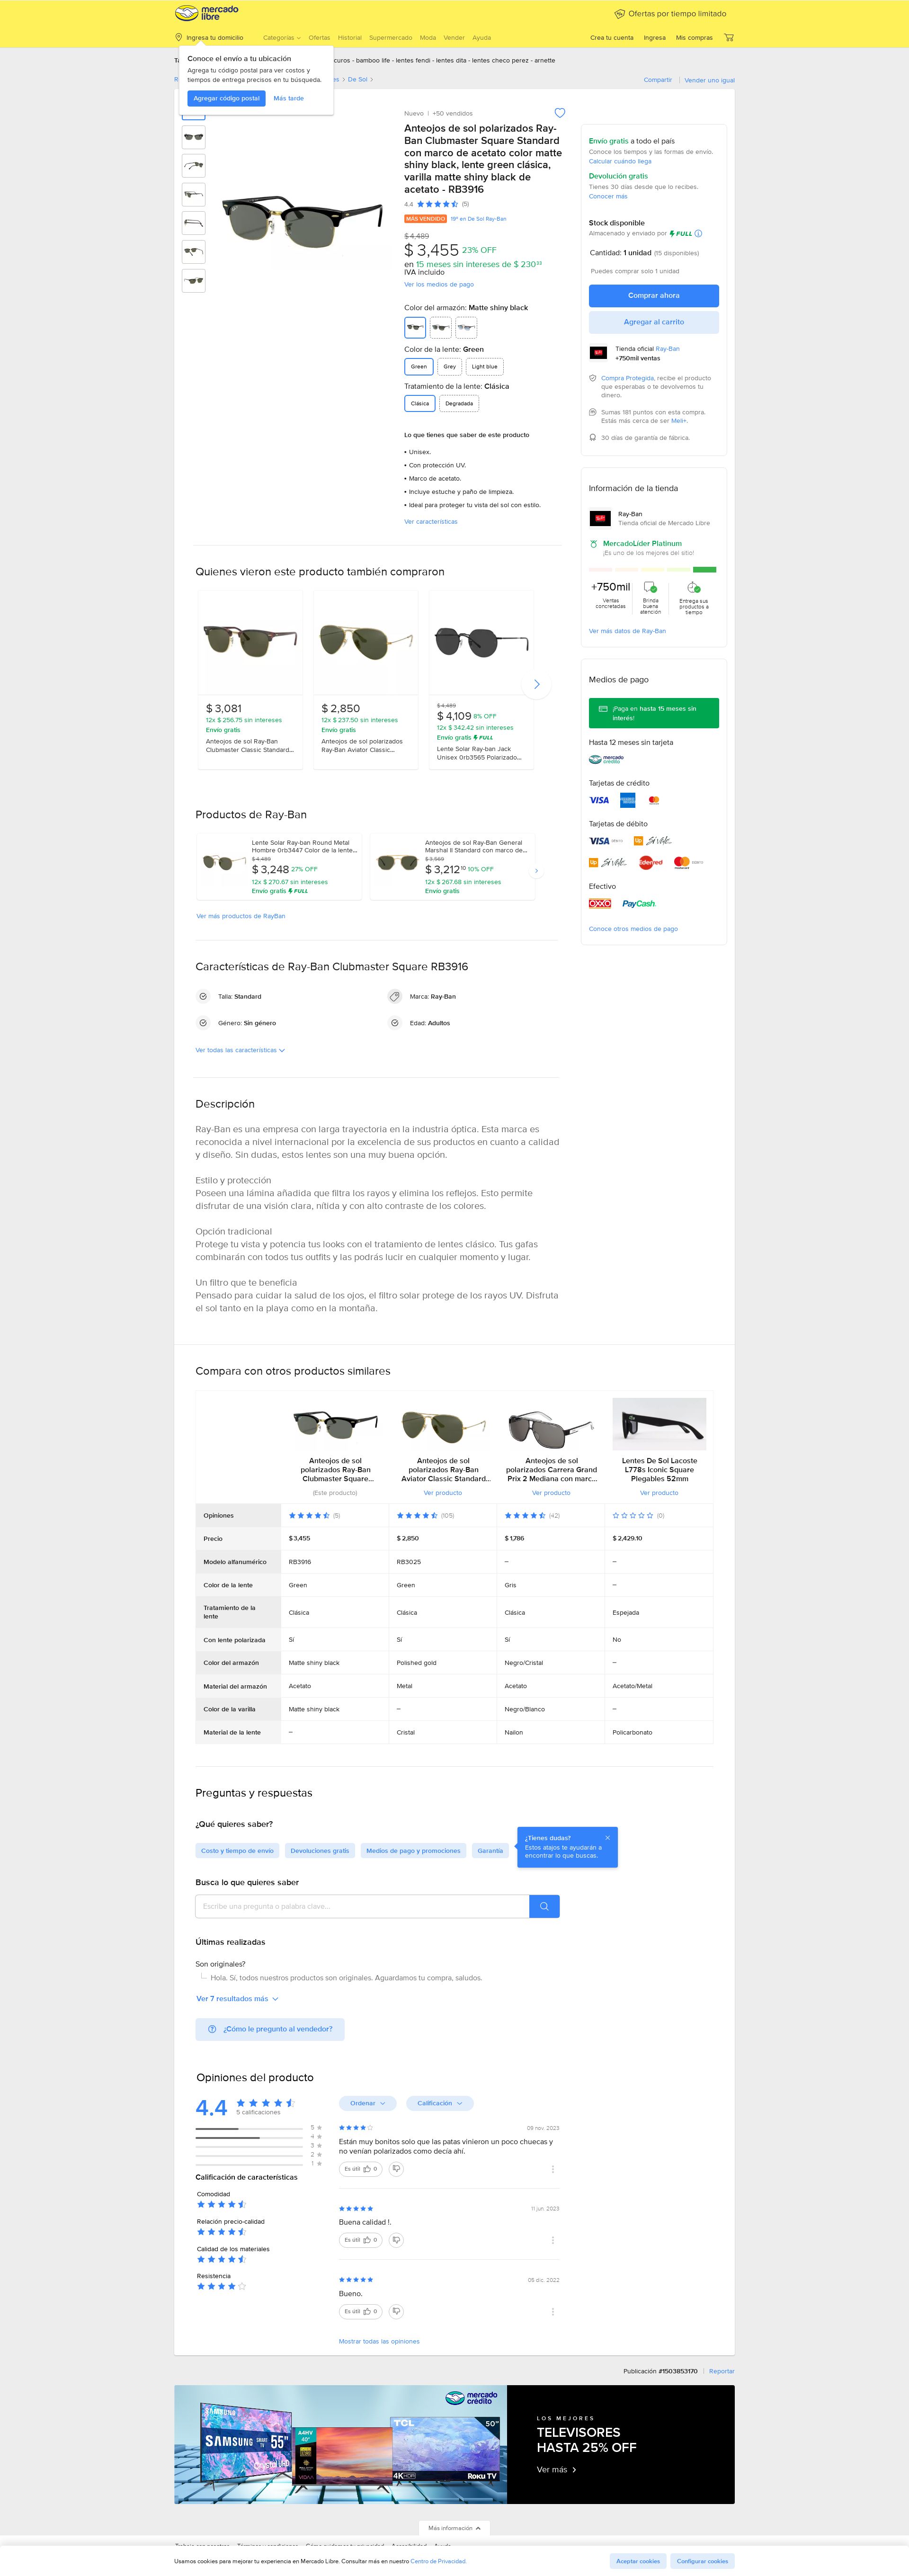Viewport: 909px width, 2576px height.
Task: Open options menu for the 05 dic. 2022 review
Action: pyautogui.click(x=553, y=2311)
